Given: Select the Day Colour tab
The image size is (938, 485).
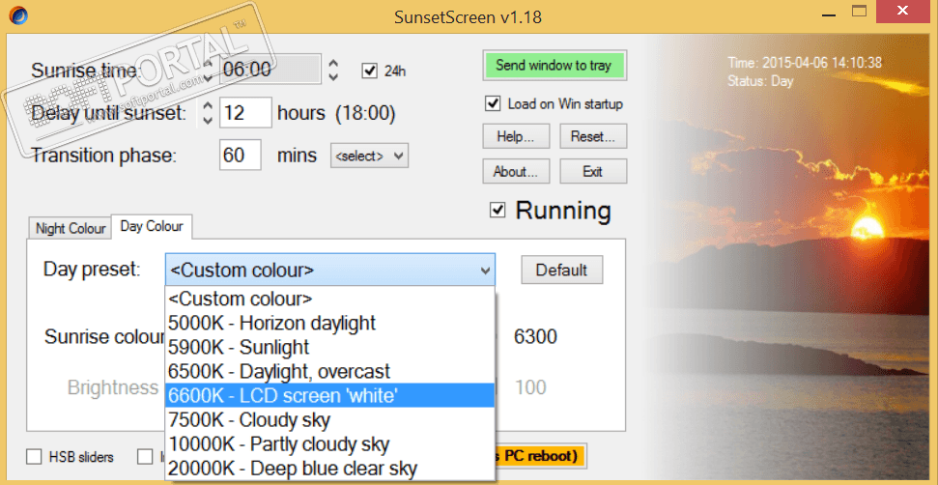Looking at the screenshot, I should pyautogui.click(x=152, y=226).
